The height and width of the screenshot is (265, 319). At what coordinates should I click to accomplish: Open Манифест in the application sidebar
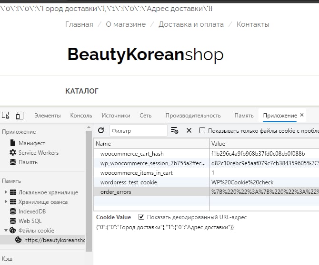coord(31,143)
